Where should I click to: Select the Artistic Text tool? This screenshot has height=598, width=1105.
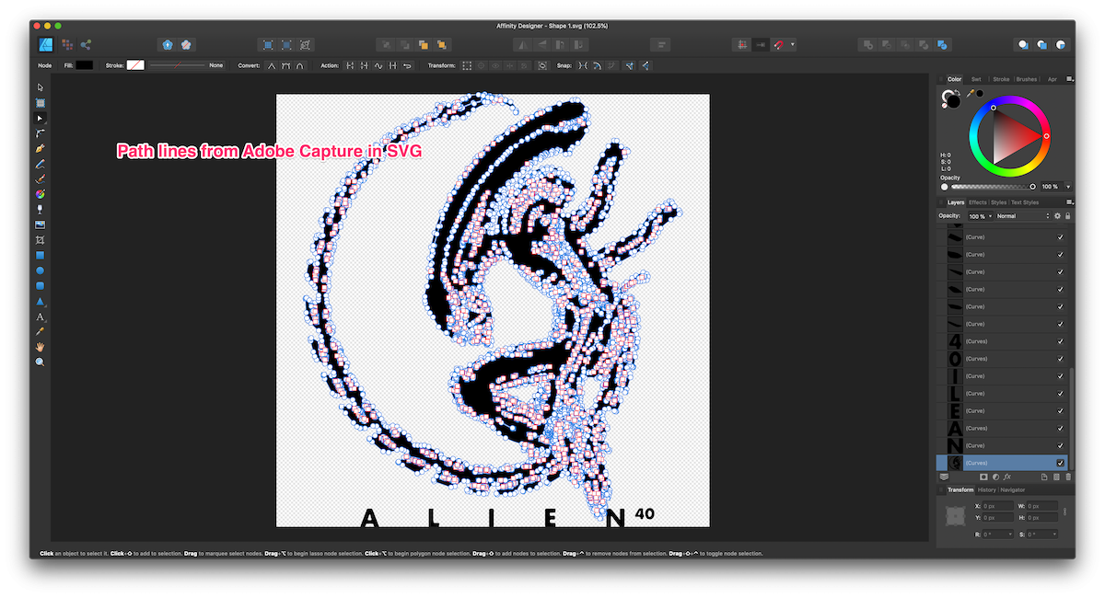pos(40,316)
